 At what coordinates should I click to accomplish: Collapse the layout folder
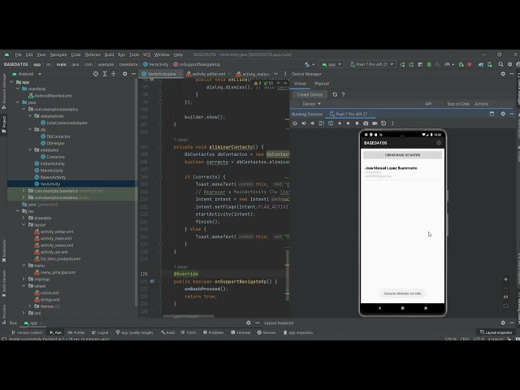tap(24, 225)
